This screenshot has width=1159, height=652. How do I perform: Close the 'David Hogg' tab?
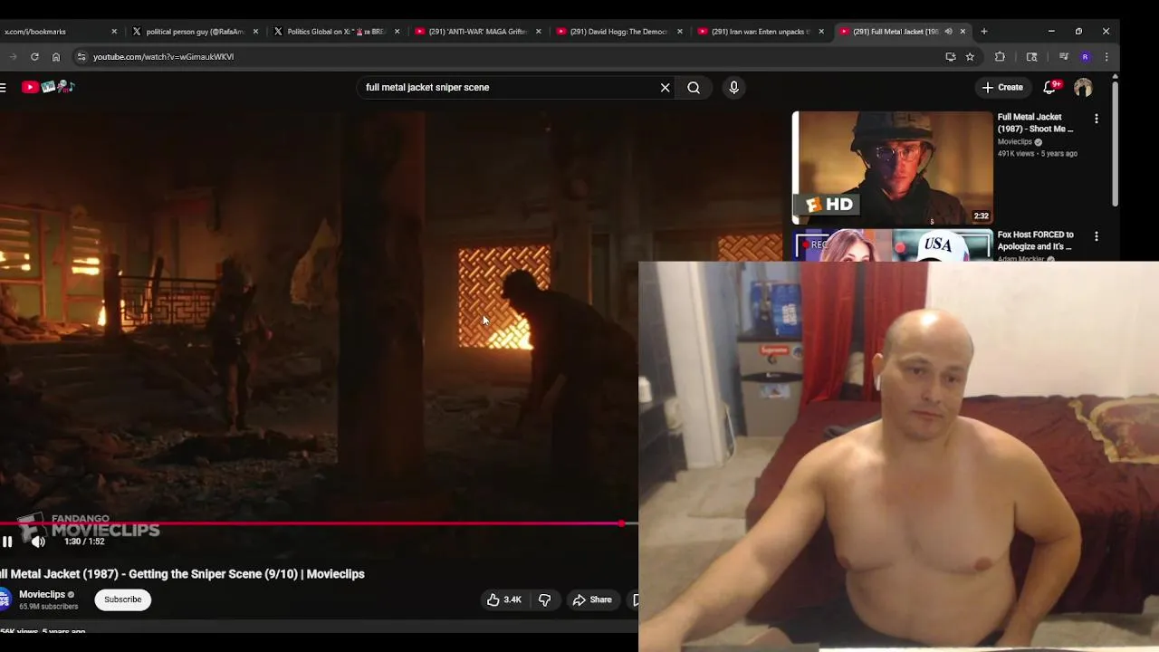[x=680, y=32]
